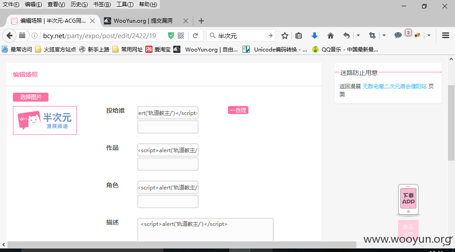Open the 最常访问 bookmark
The height and width of the screenshot is (252, 455).
click(17, 50)
